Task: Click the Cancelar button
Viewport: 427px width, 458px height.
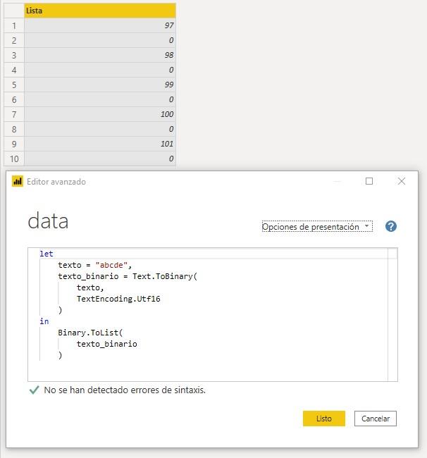Action: click(376, 419)
